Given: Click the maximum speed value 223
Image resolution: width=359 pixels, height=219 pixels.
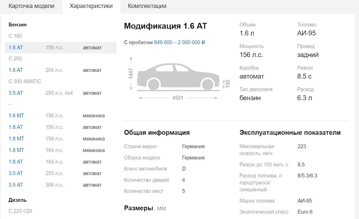Looking at the screenshot, I should pyautogui.click(x=302, y=146).
